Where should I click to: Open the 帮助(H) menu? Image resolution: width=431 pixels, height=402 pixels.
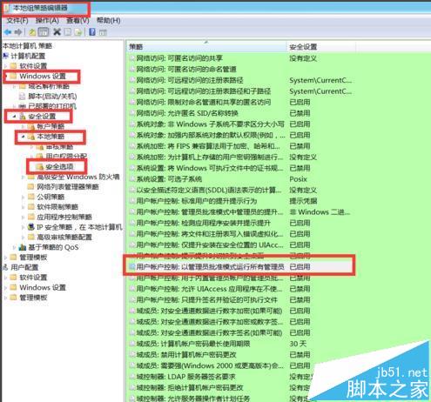(x=109, y=20)
